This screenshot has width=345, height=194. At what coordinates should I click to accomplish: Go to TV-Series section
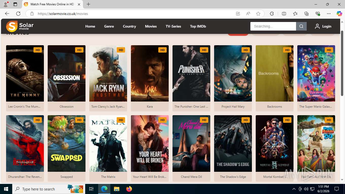click(173, 26)
